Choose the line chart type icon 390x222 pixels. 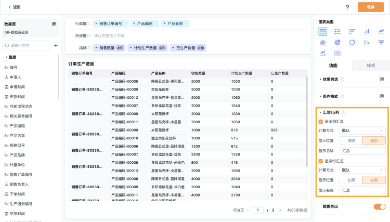(x=382, y=32)
